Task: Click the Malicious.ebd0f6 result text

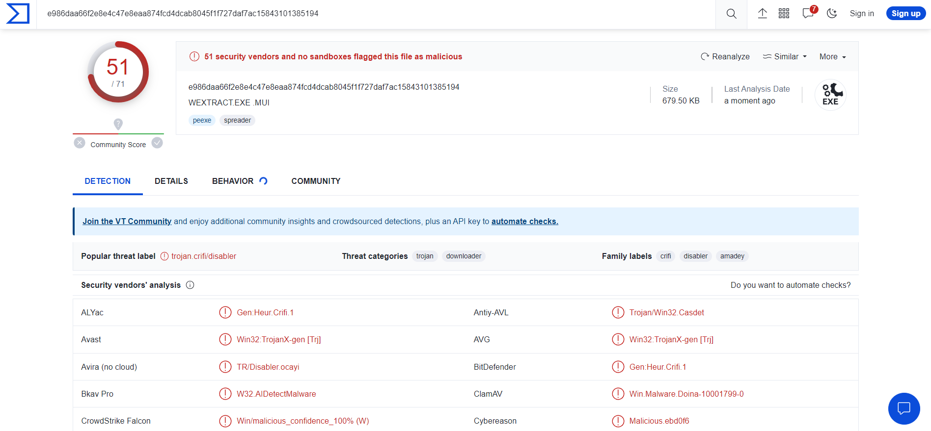Action: [x=659, y=421]
